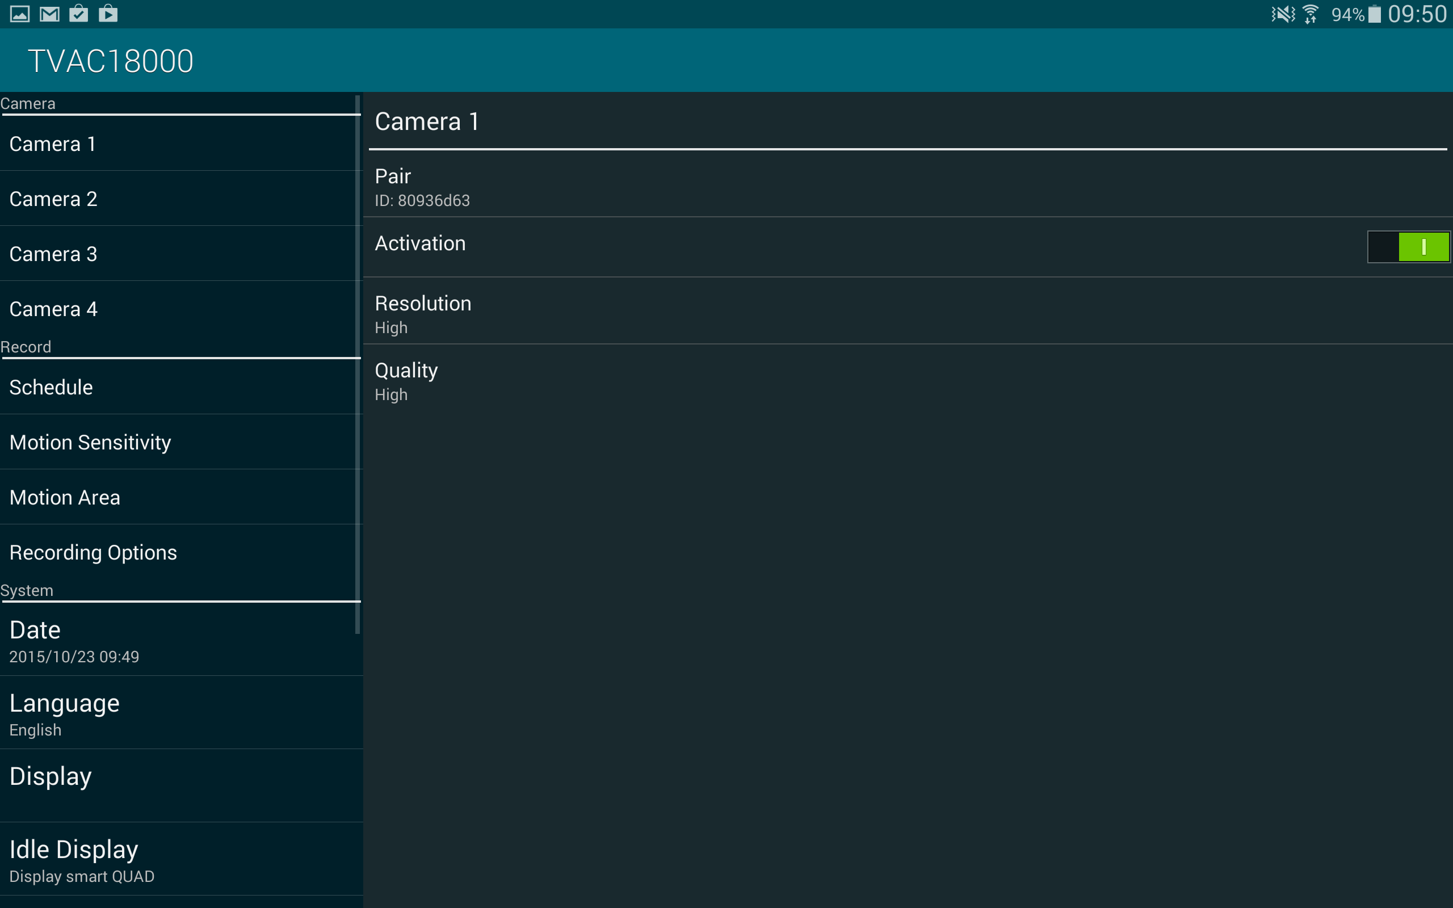The width and height of the screenshot is (1453, 908).
Task: Tap the Record section header
Action: (26, 347)
